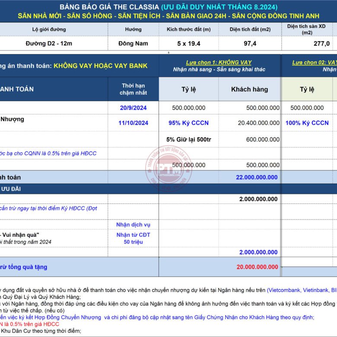
Task: Select the black bold '2.000.000.000' value
Action: click(x=258, y=199)
